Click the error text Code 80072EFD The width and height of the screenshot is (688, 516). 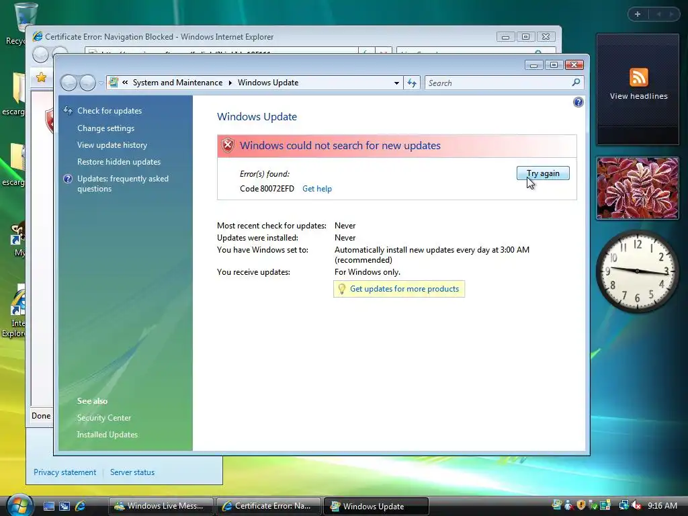click(267, 189)
